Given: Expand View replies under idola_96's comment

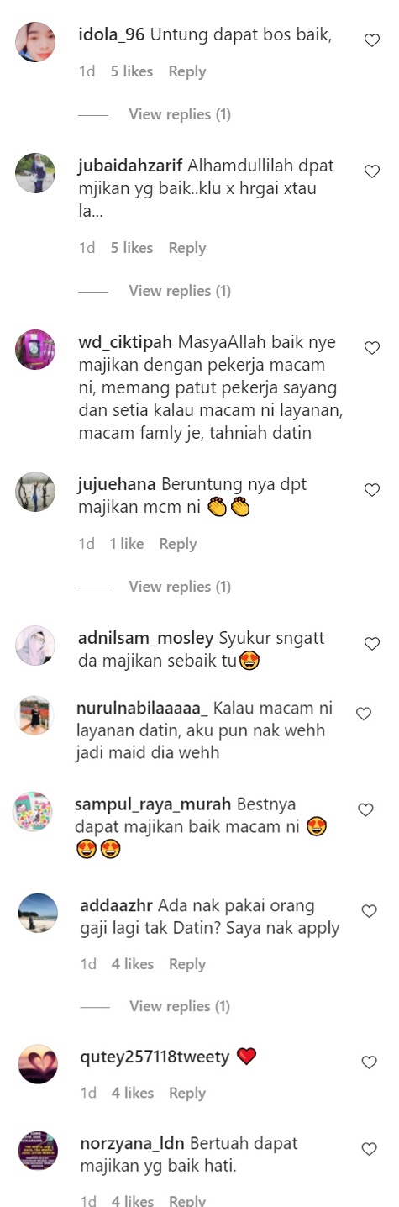Looking at the screenshot, I should click(x=180, y=114).
